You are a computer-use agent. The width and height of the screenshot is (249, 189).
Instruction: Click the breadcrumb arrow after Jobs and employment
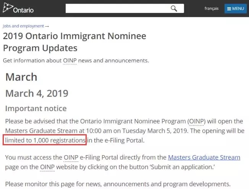[x=47, y=26]
